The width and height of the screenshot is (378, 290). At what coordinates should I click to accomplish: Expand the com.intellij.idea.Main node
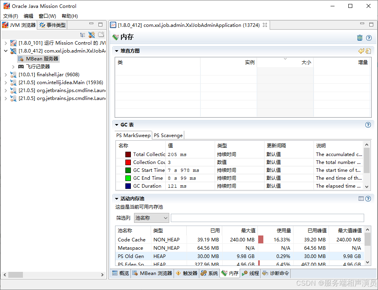[x=6, y=83]
